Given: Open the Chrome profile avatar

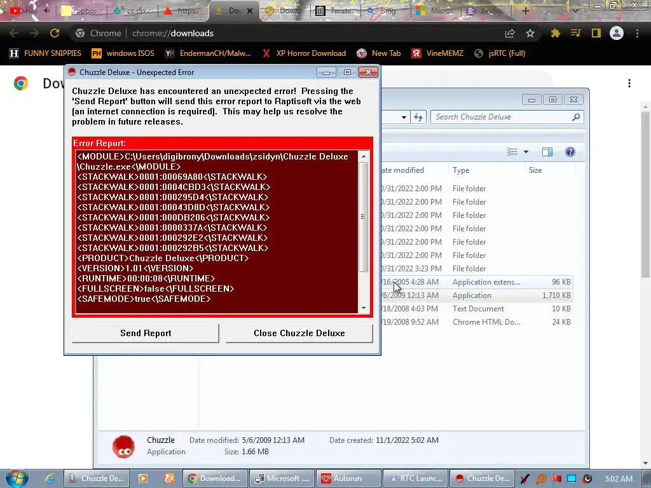Looking at the screenshot, I should (617, 33).
